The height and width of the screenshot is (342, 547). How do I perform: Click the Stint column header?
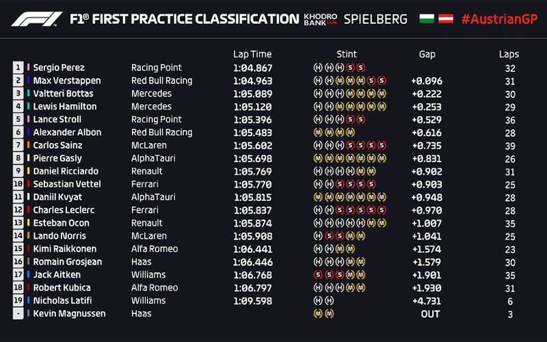coord(347,54)
